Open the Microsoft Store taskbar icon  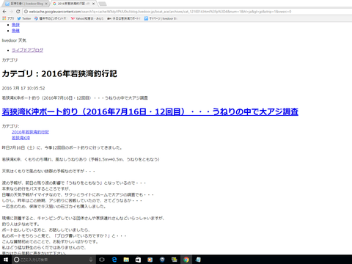tap(138, 260)
